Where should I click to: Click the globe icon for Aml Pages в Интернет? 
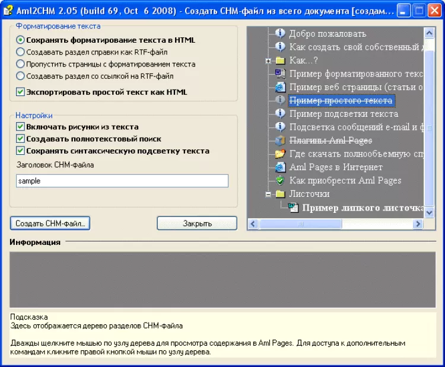(280, 167)
